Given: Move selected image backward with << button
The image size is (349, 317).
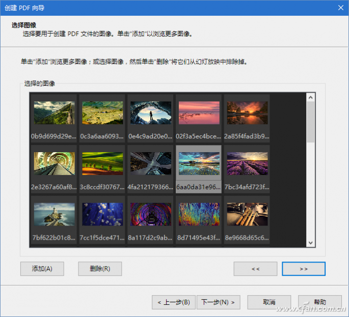Looking at the screenshot, I should (255, 269).
